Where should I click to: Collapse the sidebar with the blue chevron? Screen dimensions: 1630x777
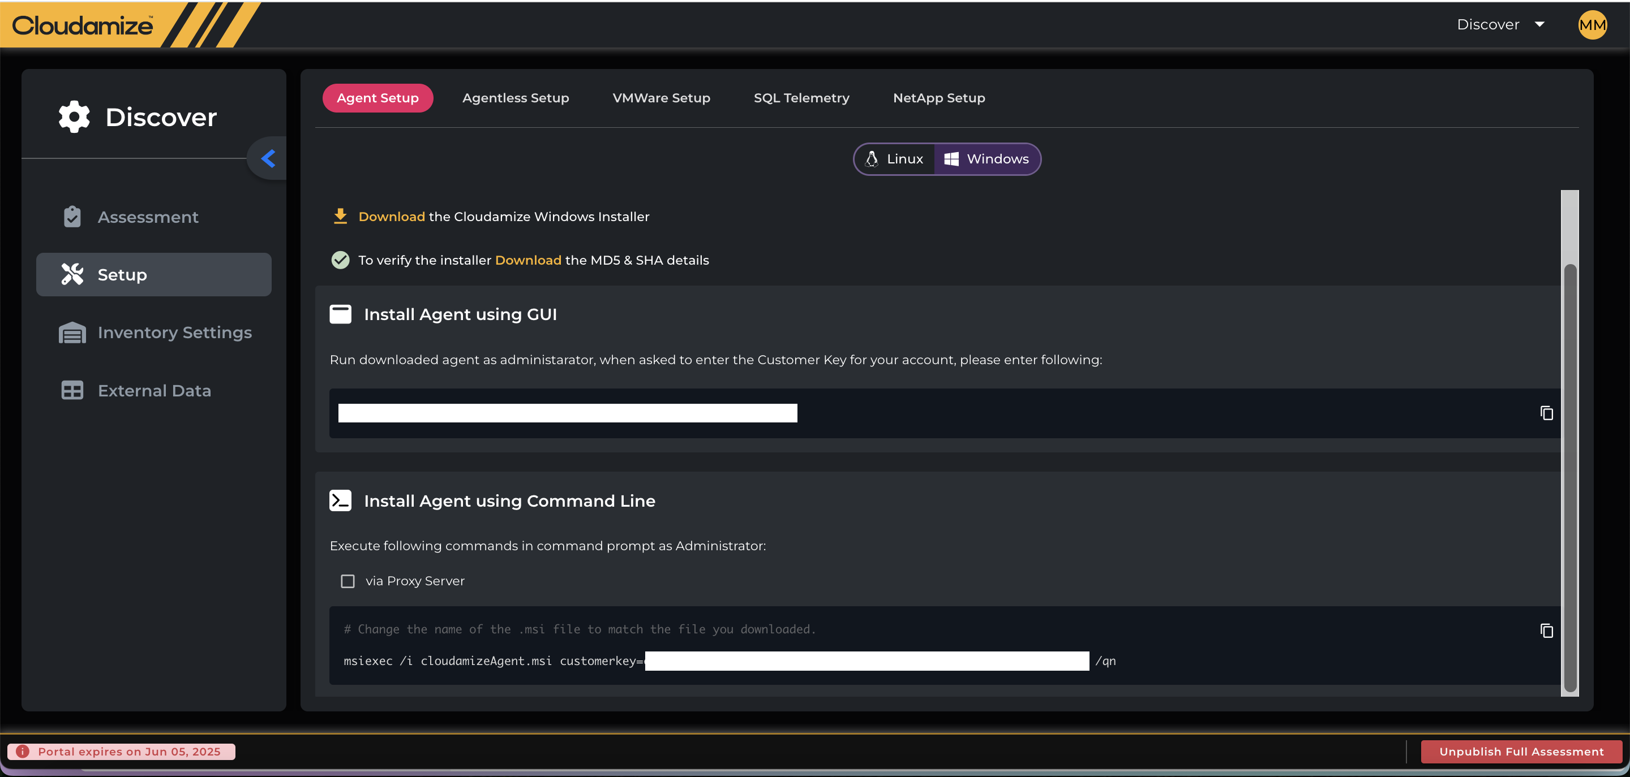268,158
